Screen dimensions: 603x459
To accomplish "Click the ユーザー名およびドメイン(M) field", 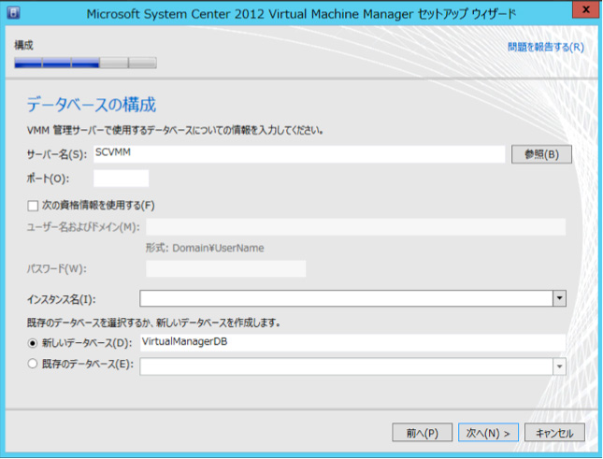I will pos(355,227).
